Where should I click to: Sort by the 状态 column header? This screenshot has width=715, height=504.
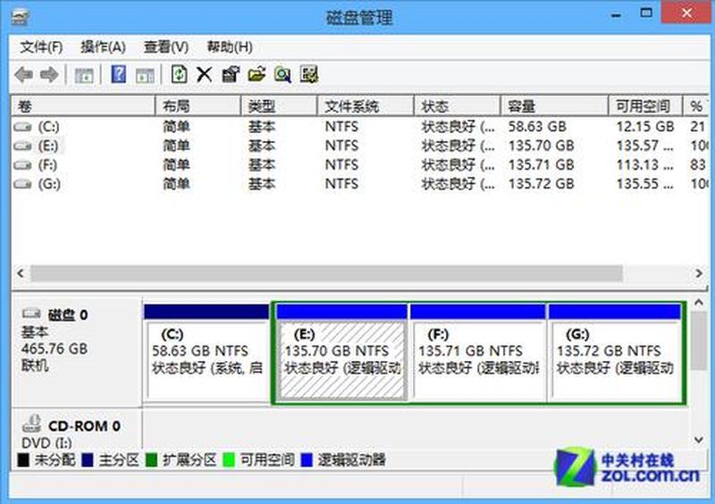[x=458, y=106]
